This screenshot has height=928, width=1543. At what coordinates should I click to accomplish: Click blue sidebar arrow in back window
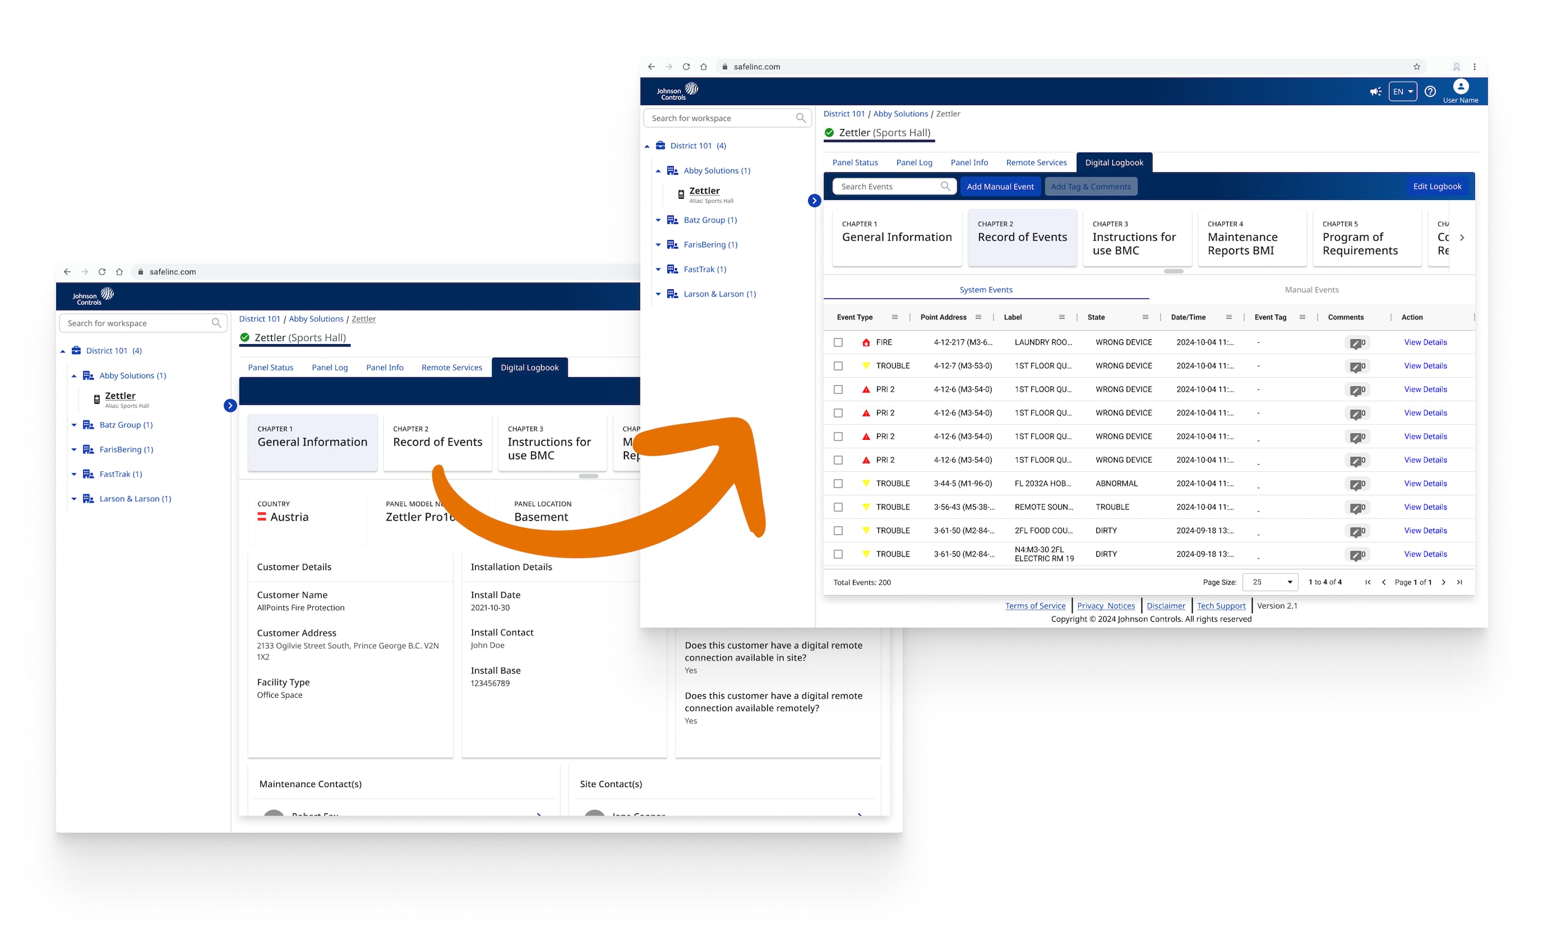click(x=230, y=405)
